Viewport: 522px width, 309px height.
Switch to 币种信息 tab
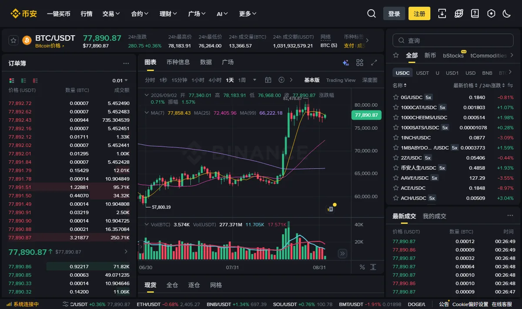click(x=178, y=62)
